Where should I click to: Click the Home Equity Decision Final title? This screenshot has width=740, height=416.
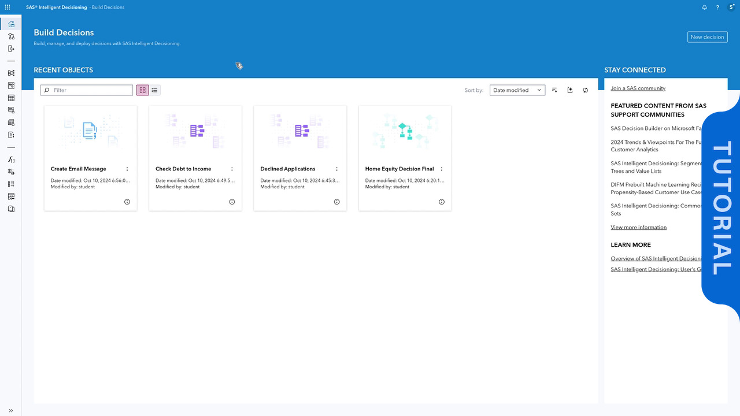[x=399, y=169]
